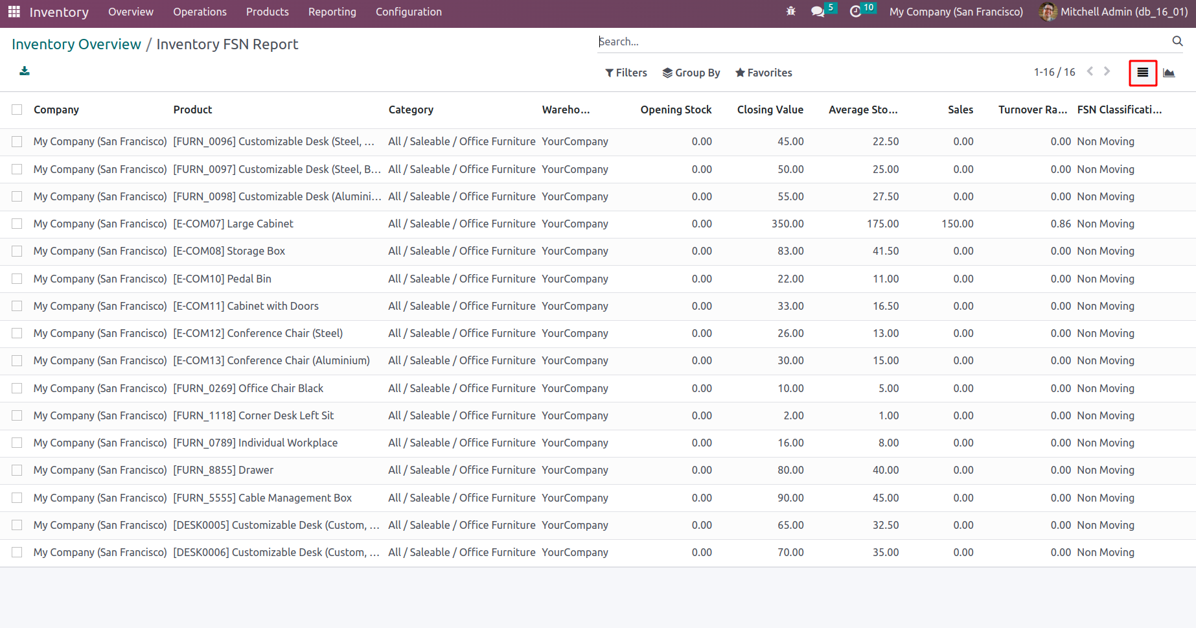Click the export download icon
Image resolution: width=1196 pixels, height=628 pixels.
25,71
